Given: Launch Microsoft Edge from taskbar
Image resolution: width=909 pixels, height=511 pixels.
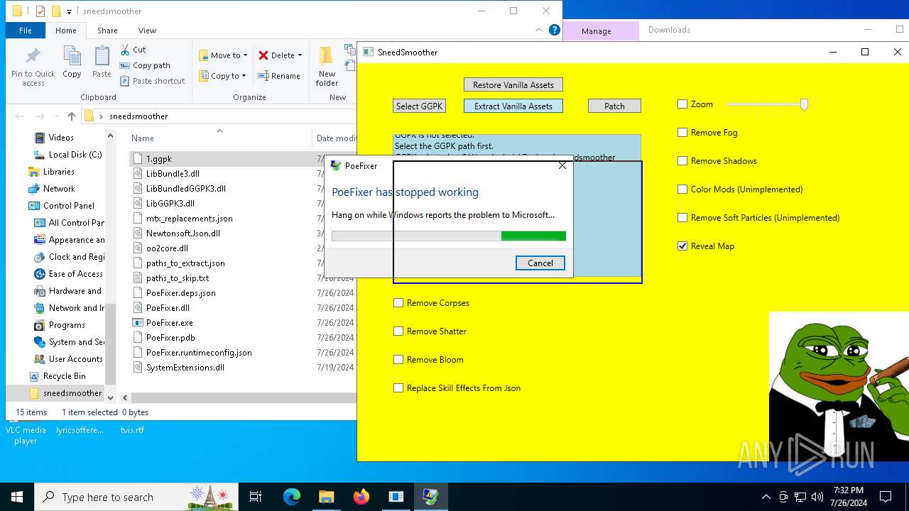Looking at the screenshot, I should pyautogui.click(x=292, y=497).
